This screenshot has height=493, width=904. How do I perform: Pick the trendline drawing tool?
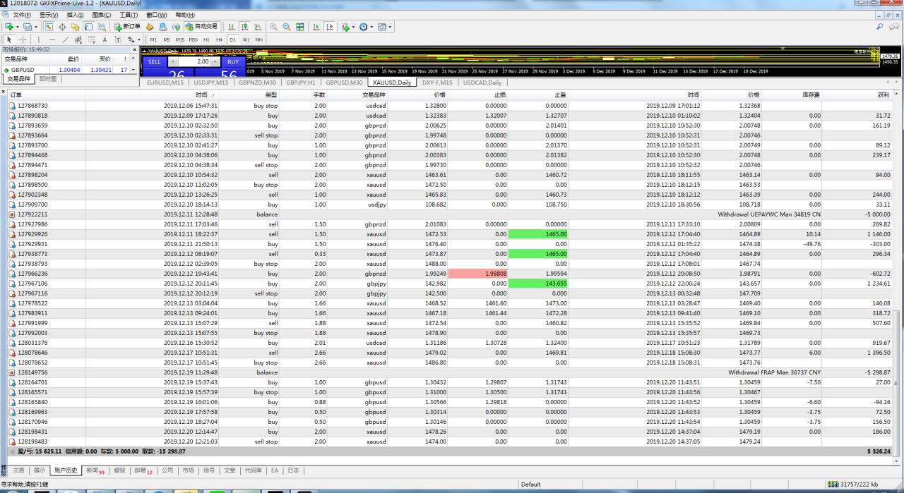pos(65,39)
